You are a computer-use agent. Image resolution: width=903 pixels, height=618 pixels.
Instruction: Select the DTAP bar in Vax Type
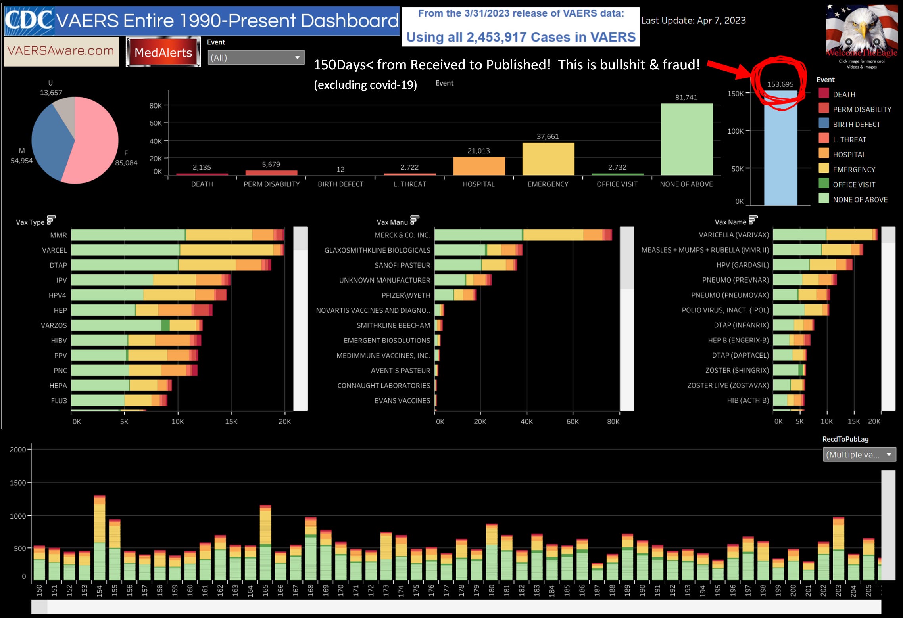pyautogui.click(x=171, y=265)
